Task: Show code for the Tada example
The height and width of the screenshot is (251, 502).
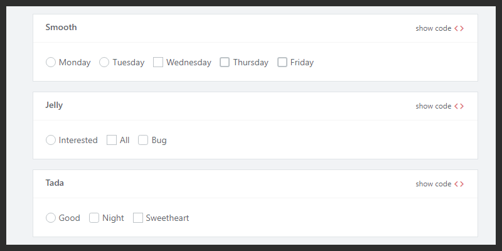Action: (x=434, y=184)
